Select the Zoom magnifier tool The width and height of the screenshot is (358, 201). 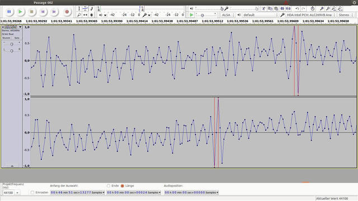(x=79, y=15)
